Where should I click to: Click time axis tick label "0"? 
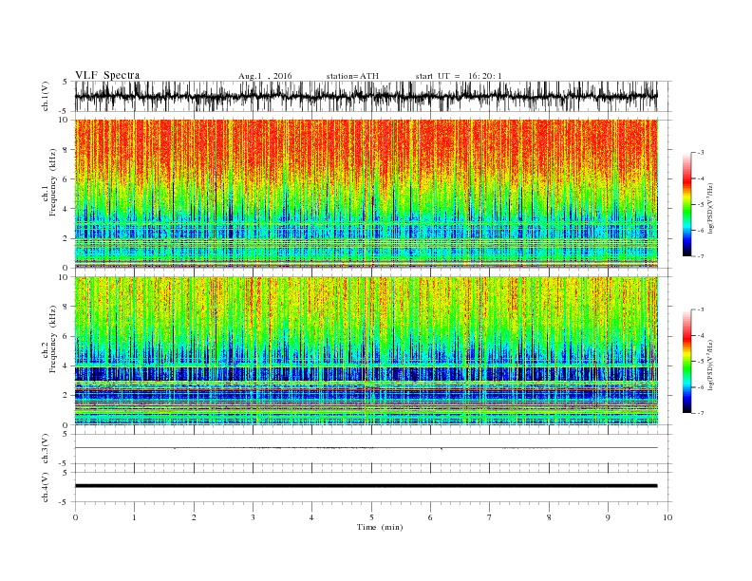[x=75, y=517]
